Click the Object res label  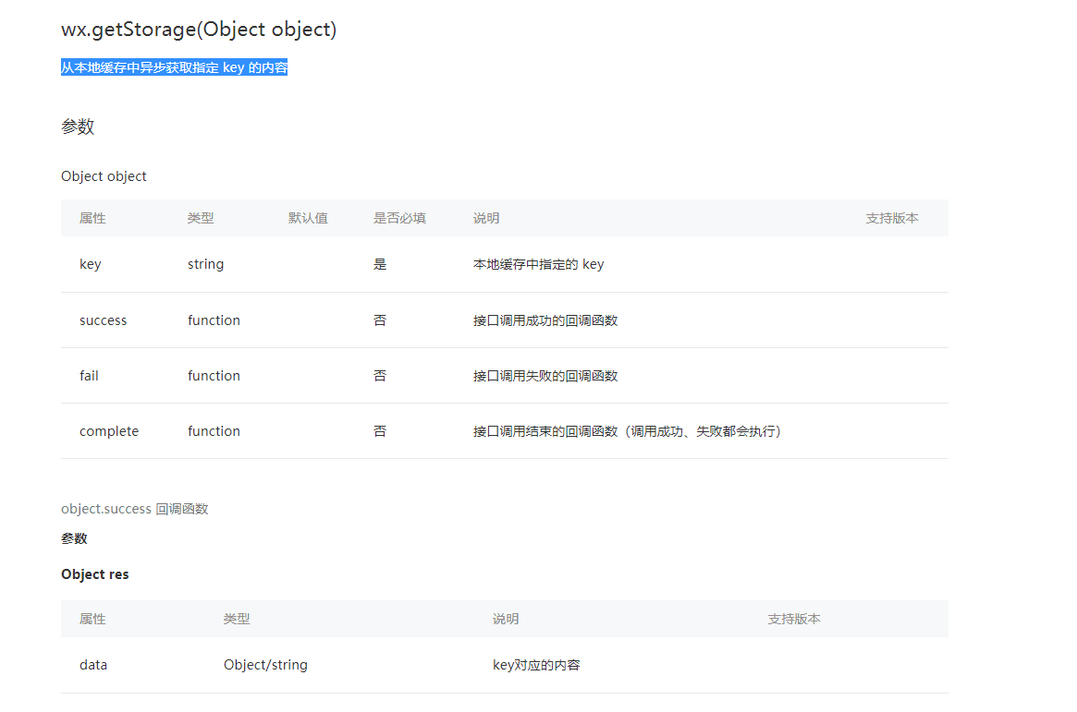click(95, 574)
